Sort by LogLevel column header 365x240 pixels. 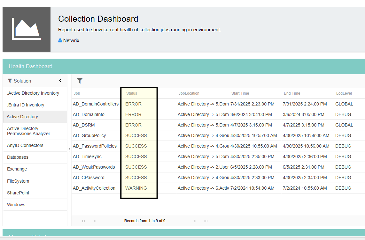(x=344, y=93)
